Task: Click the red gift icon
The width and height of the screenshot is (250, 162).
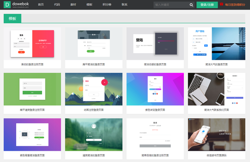Action: pyautogui.click(x=222, y=4)
